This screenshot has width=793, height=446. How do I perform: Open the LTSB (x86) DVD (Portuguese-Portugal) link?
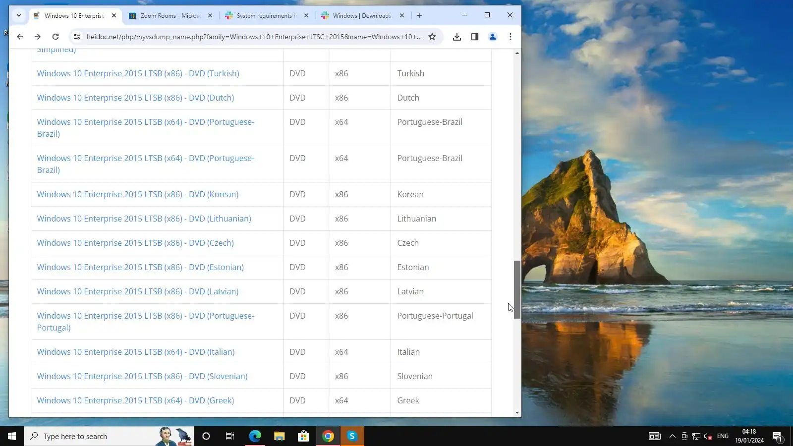point(146,322)
